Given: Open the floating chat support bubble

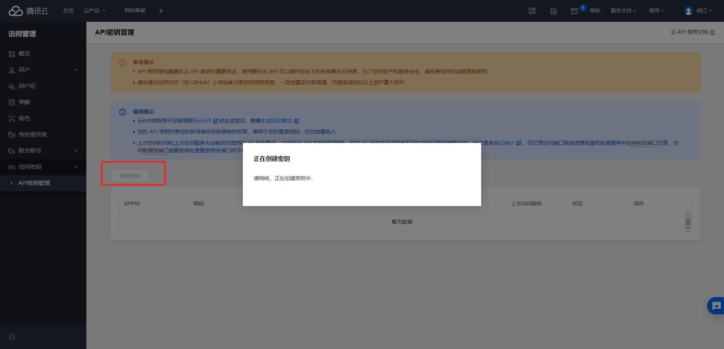Looking at the screenshot, I should tap(716, 306).
